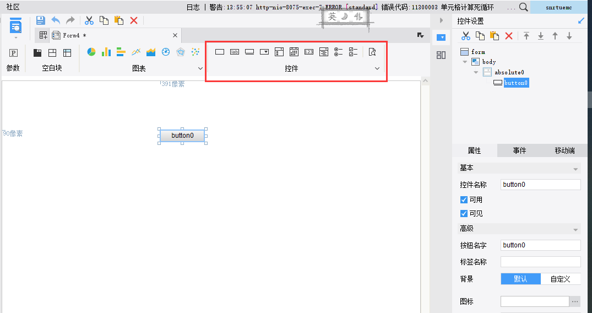Set background to 自定义
Viewport: 592px width, 313px height.
coord(560,279)
